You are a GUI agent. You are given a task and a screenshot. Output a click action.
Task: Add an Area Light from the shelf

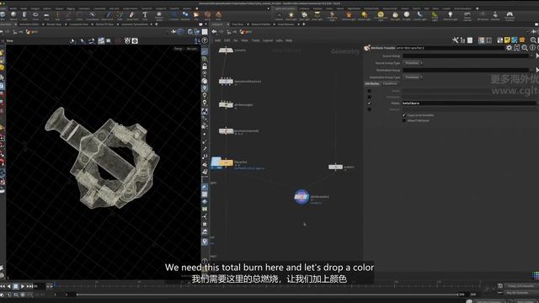[x=317, y=15]
